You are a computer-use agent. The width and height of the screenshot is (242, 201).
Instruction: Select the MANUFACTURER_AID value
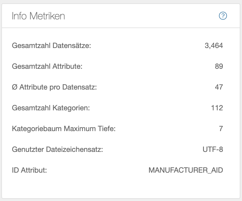[x=186, y=170]
